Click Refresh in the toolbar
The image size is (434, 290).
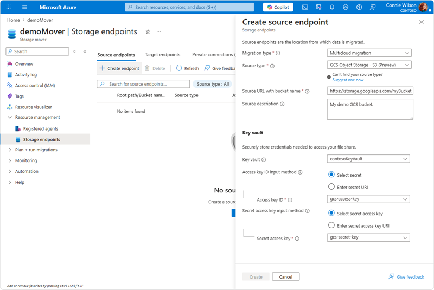pos(188,68)
